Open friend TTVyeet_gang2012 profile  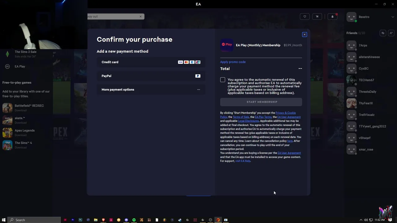(x=372, y=126)
